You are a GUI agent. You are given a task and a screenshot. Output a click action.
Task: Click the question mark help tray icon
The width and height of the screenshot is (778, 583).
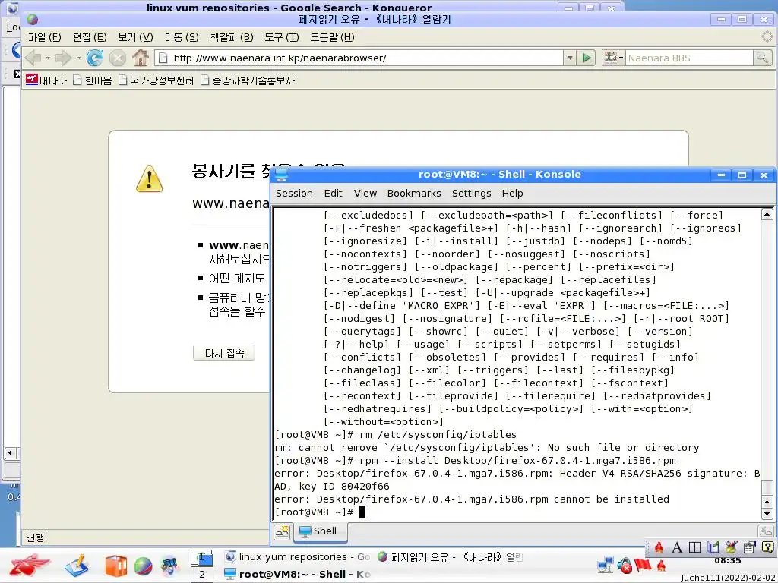768,547
